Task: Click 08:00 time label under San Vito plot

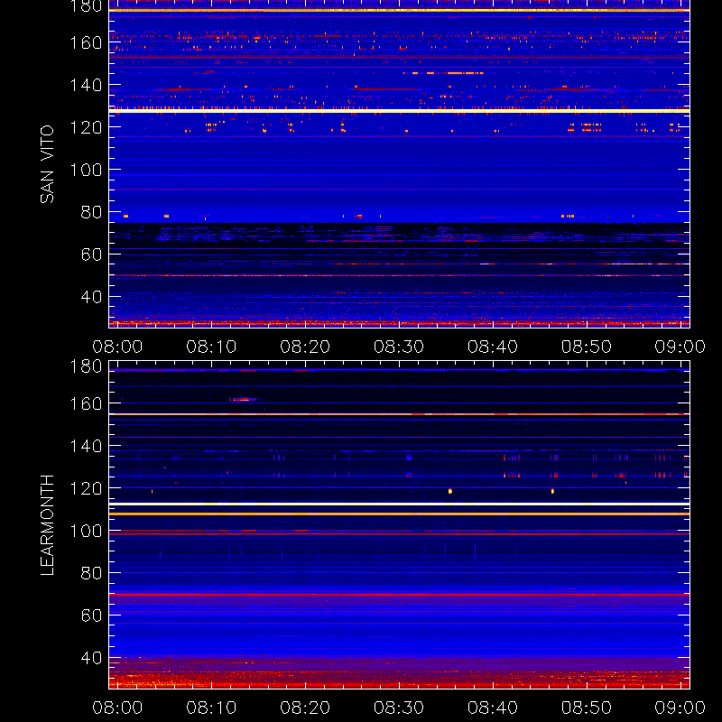Action: [117, 347]
